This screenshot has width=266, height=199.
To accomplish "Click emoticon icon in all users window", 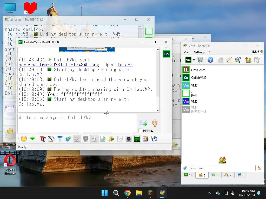I will tap(10, 131).
